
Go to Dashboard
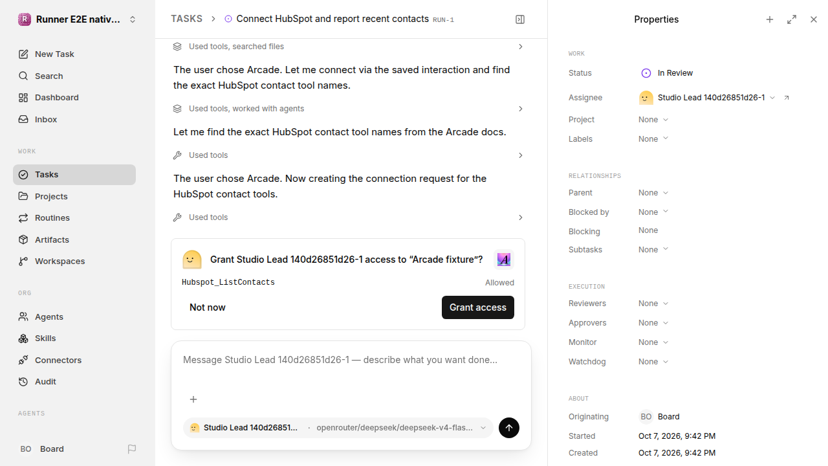tap(74, 98)
